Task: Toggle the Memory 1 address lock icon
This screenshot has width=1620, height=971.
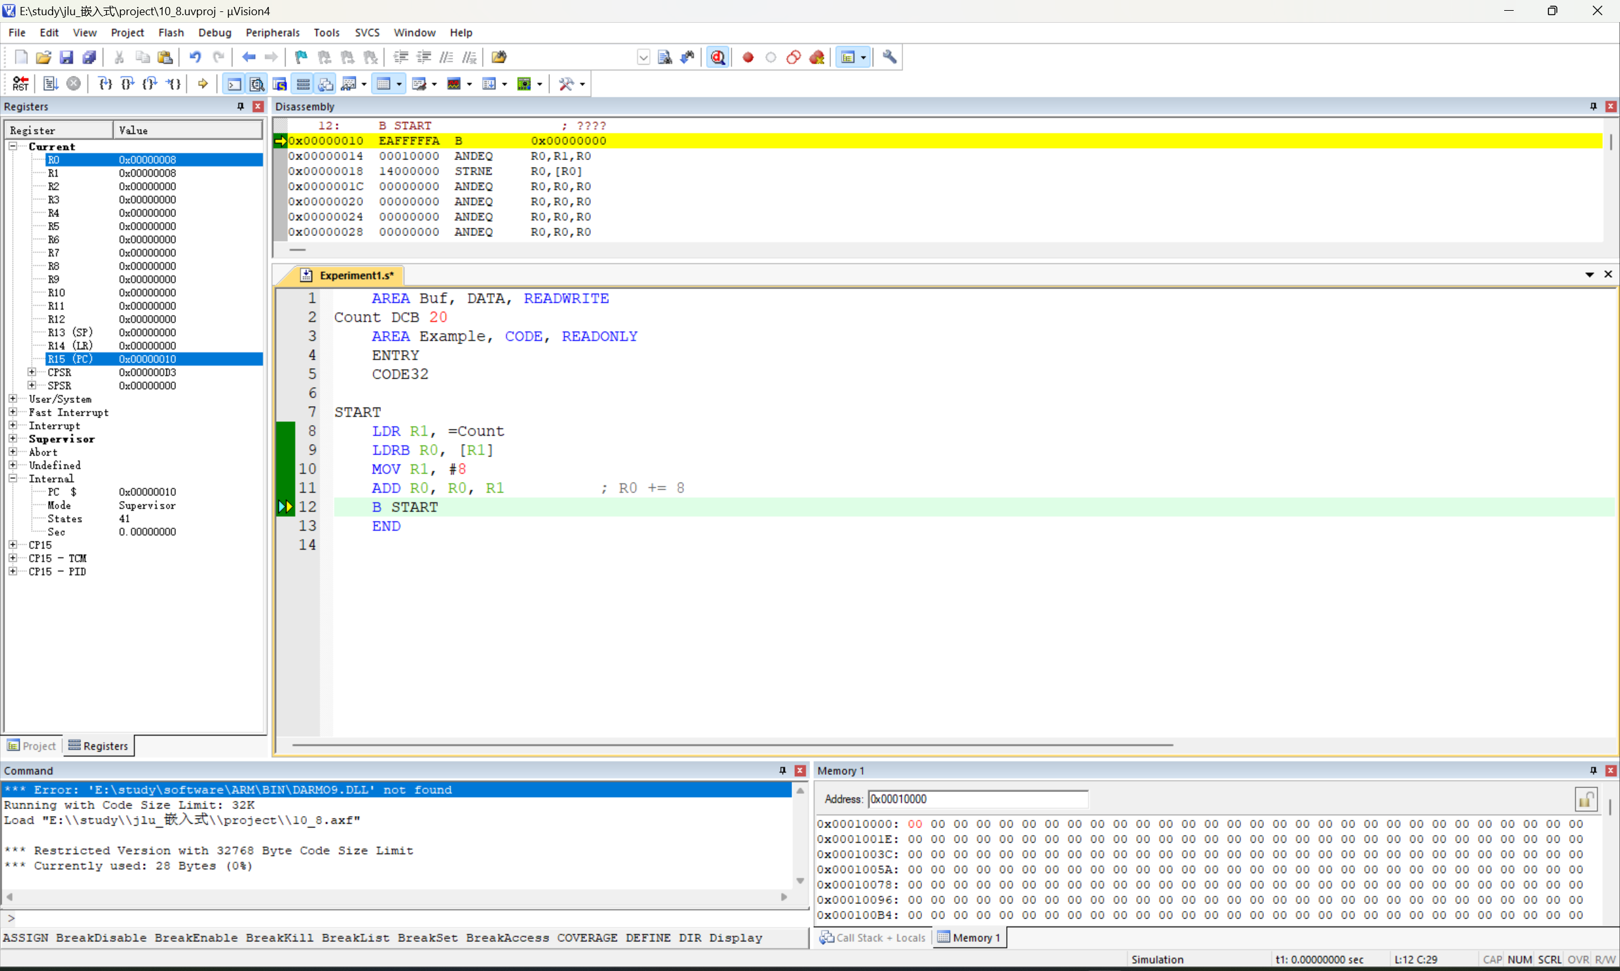Action: tap(1585, 799)
